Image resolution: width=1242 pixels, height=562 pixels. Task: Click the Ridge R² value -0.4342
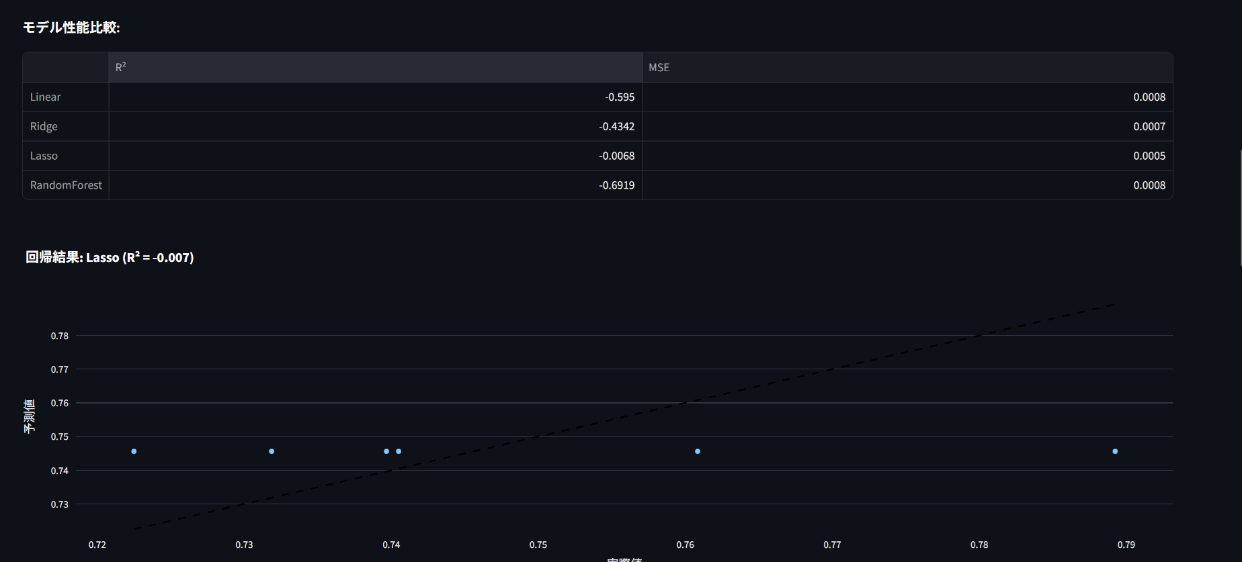[616, 126]
